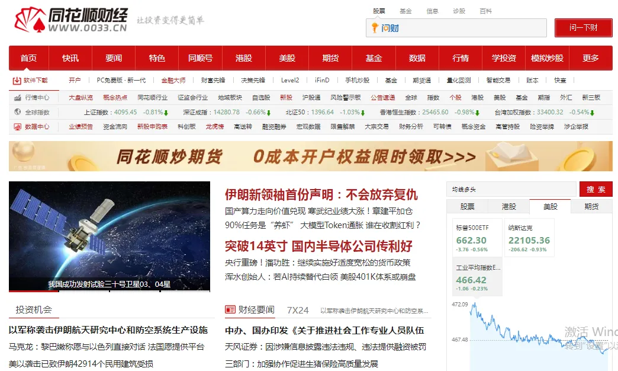This screenshot has height=371, width=618.
Task: Select the 百科 search category tab
Action: click(486, 11)
